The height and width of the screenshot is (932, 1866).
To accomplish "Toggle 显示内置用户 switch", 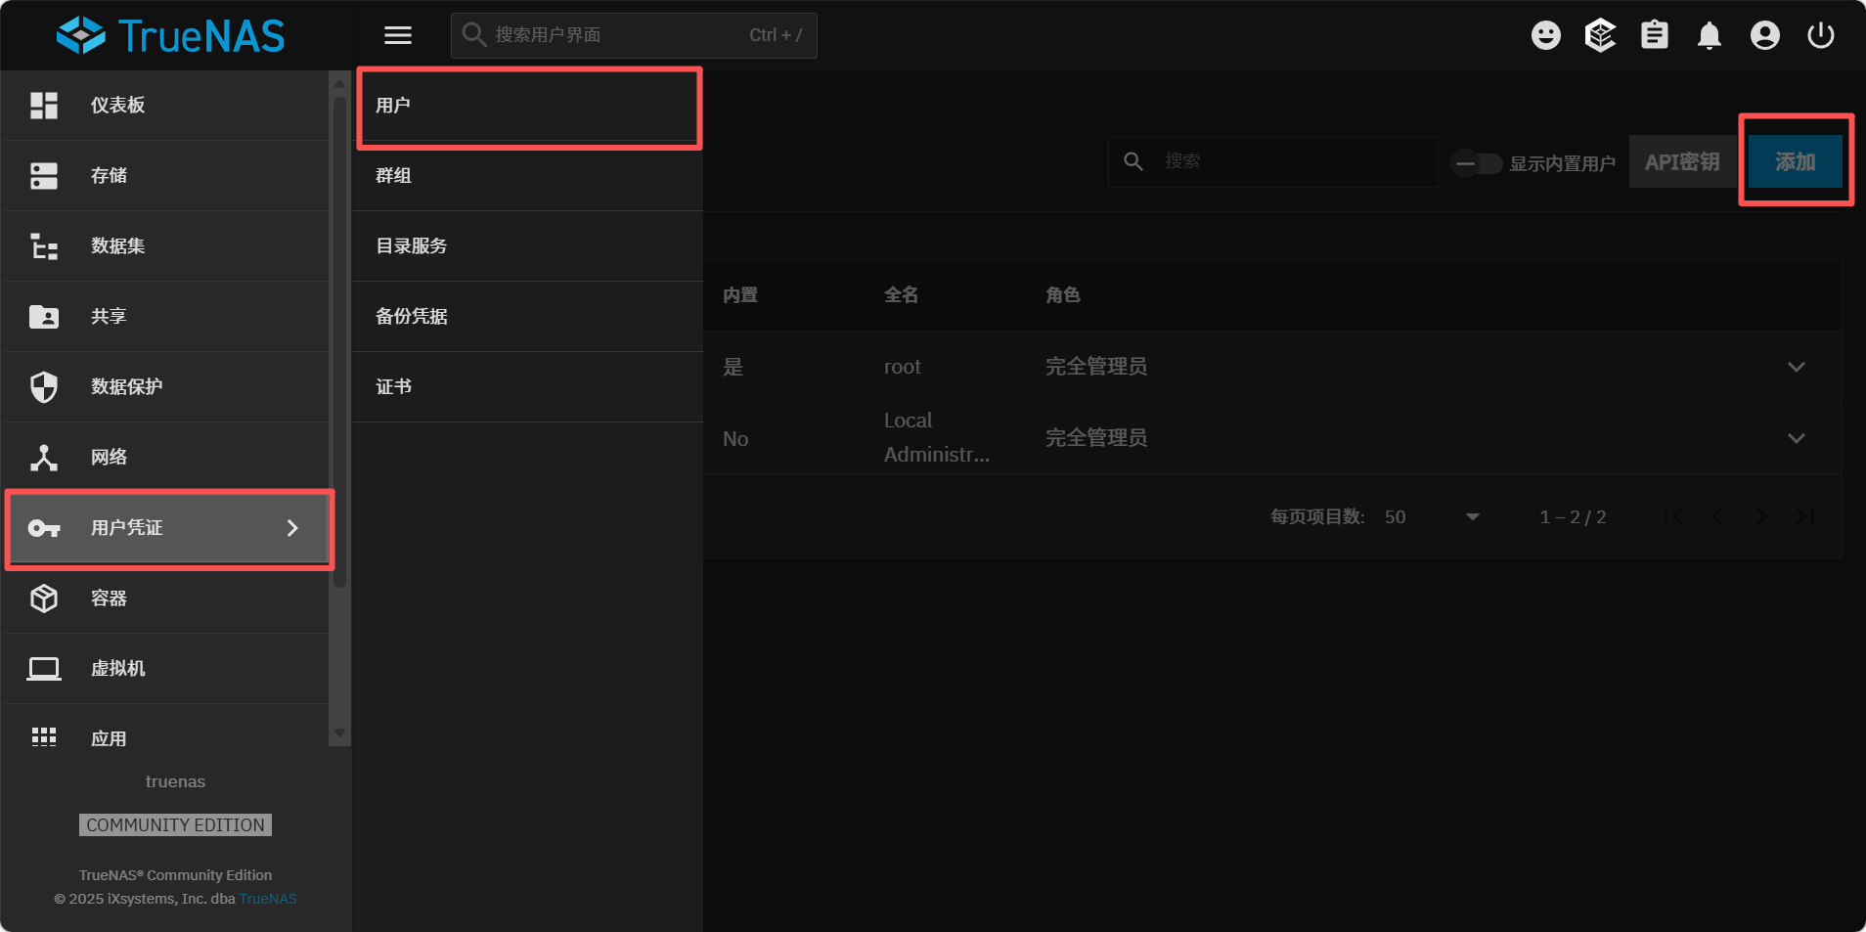I will pyautogui.click(x=1477, y=163).
